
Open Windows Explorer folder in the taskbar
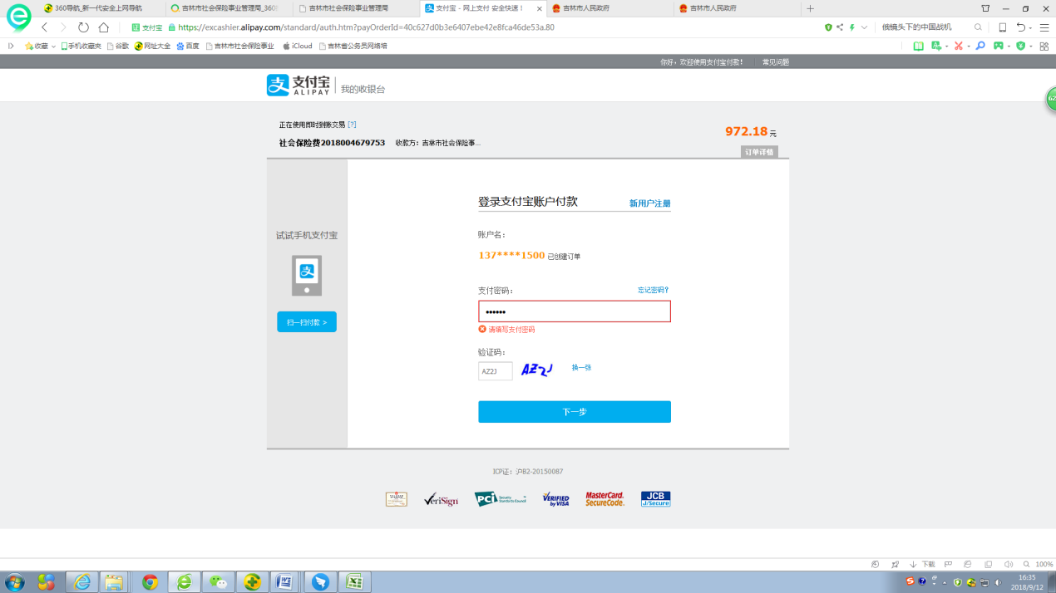114,581
